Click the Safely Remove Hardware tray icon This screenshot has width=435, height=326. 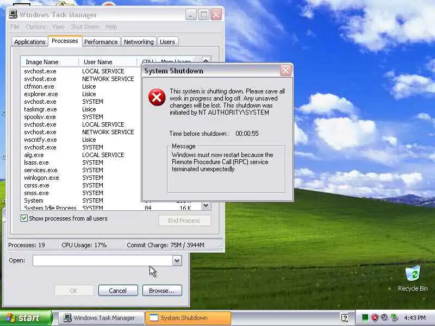point(394,317)
